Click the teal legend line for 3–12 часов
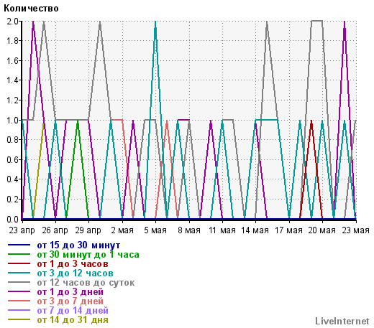 (x=19, y=273)
